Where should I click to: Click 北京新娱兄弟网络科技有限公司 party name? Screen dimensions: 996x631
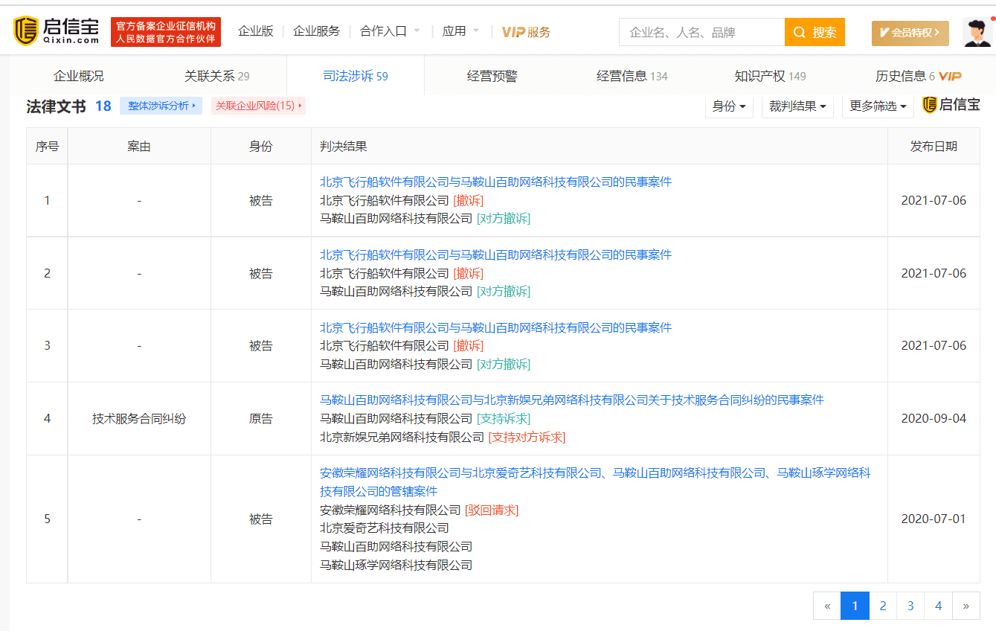pos(402,438)
